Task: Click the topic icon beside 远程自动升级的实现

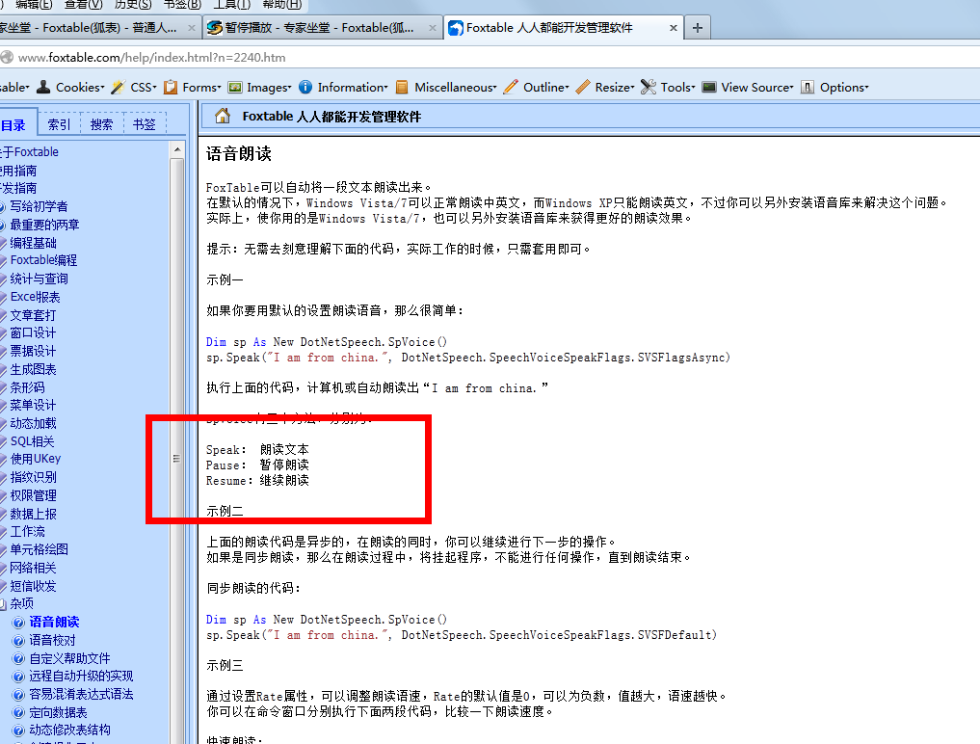Action: click(x=18, y=676)
